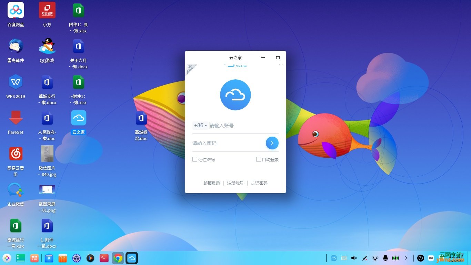This screenshot has width=471, height=265.
Task: Open the +86 country code dropdown
Action: point(201,126)
